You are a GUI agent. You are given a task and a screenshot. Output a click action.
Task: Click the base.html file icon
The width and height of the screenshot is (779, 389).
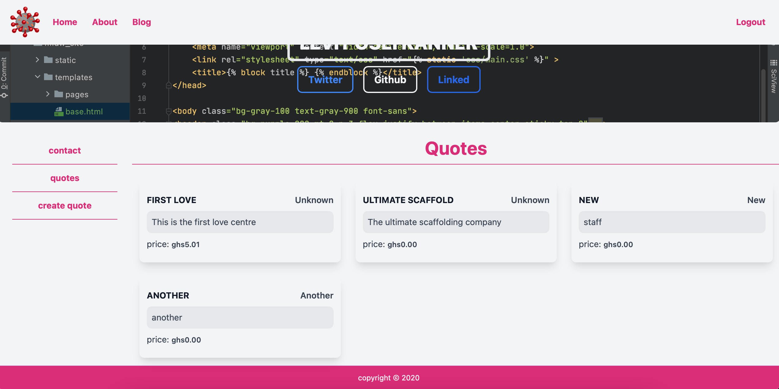(x=59, y=112)
